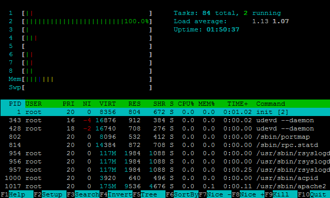
Task: Click F10 Quit in the function bar
Action: pos(314,194)
